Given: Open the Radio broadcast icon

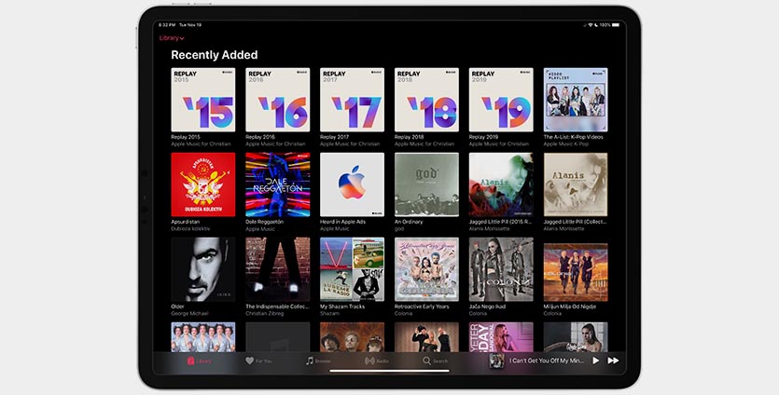Looking at the screenshot, I should 369,361.
